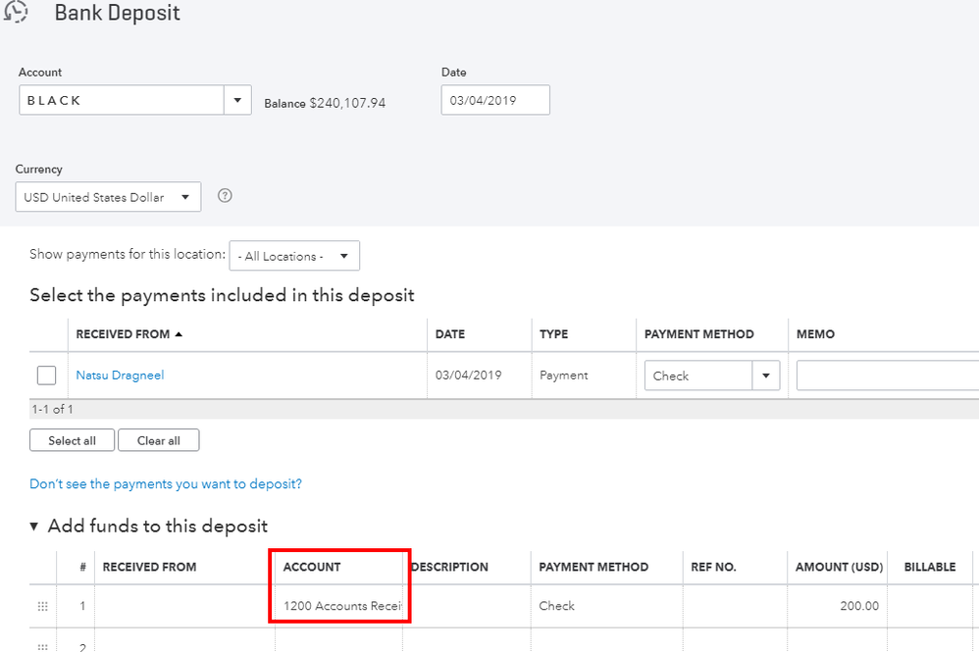
Task: Click the recent transactions clock icon
Action: 16,13
